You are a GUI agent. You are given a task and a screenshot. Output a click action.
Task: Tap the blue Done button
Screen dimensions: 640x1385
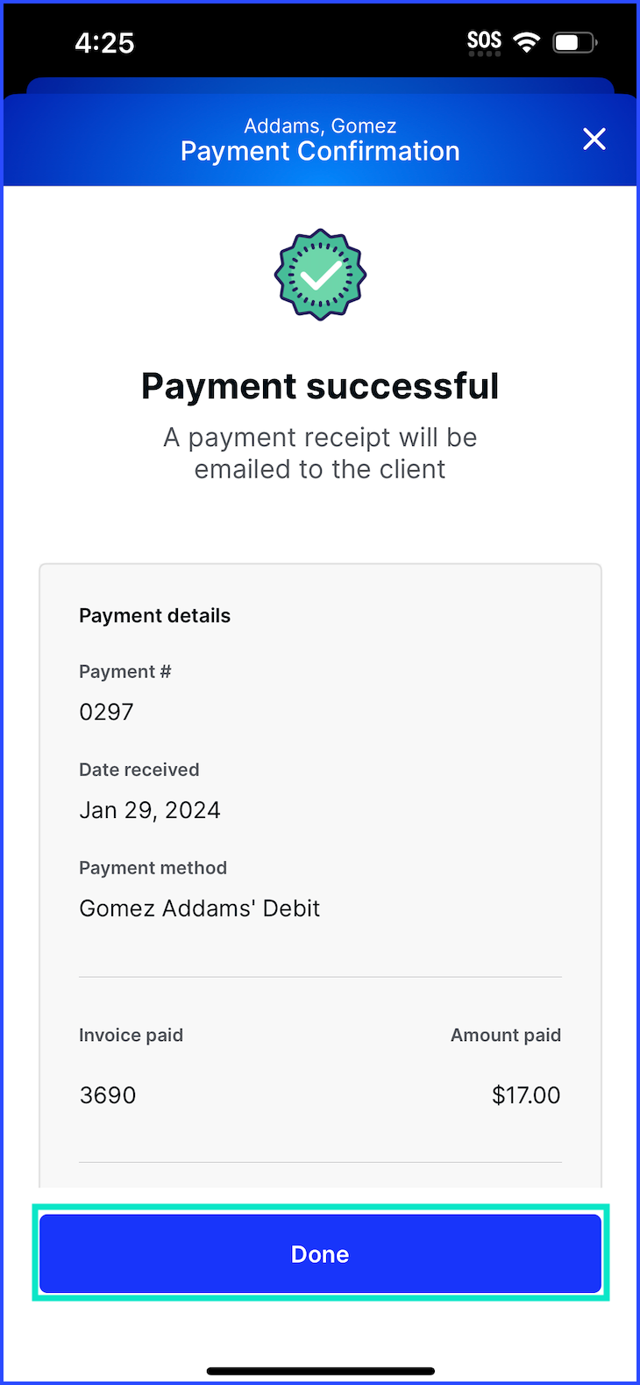(x=320, y=1253)
